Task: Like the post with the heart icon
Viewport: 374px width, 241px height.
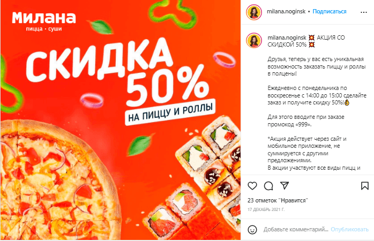Action: pos(252,186)
